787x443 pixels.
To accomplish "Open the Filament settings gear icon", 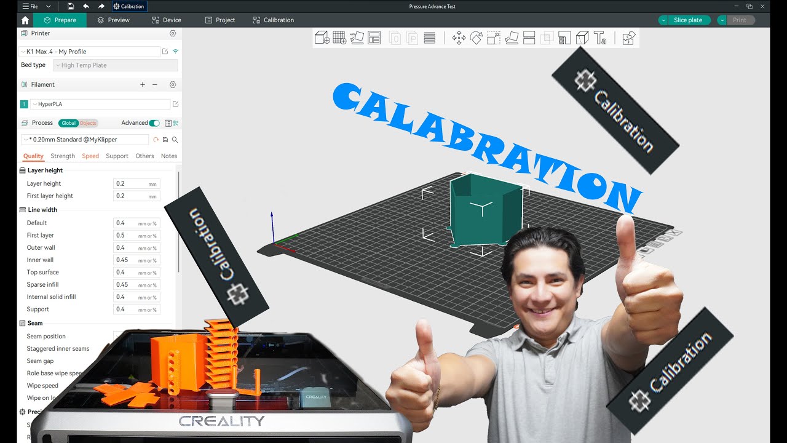I will click(x=173, y=84).
